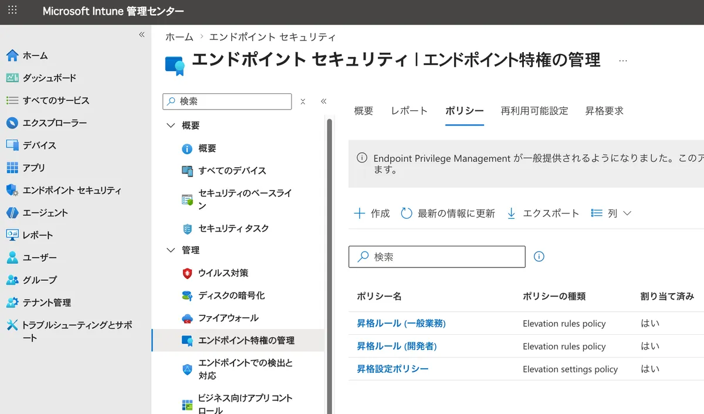
Task: Click the info icon beside policy search
Action: (539, 257)
